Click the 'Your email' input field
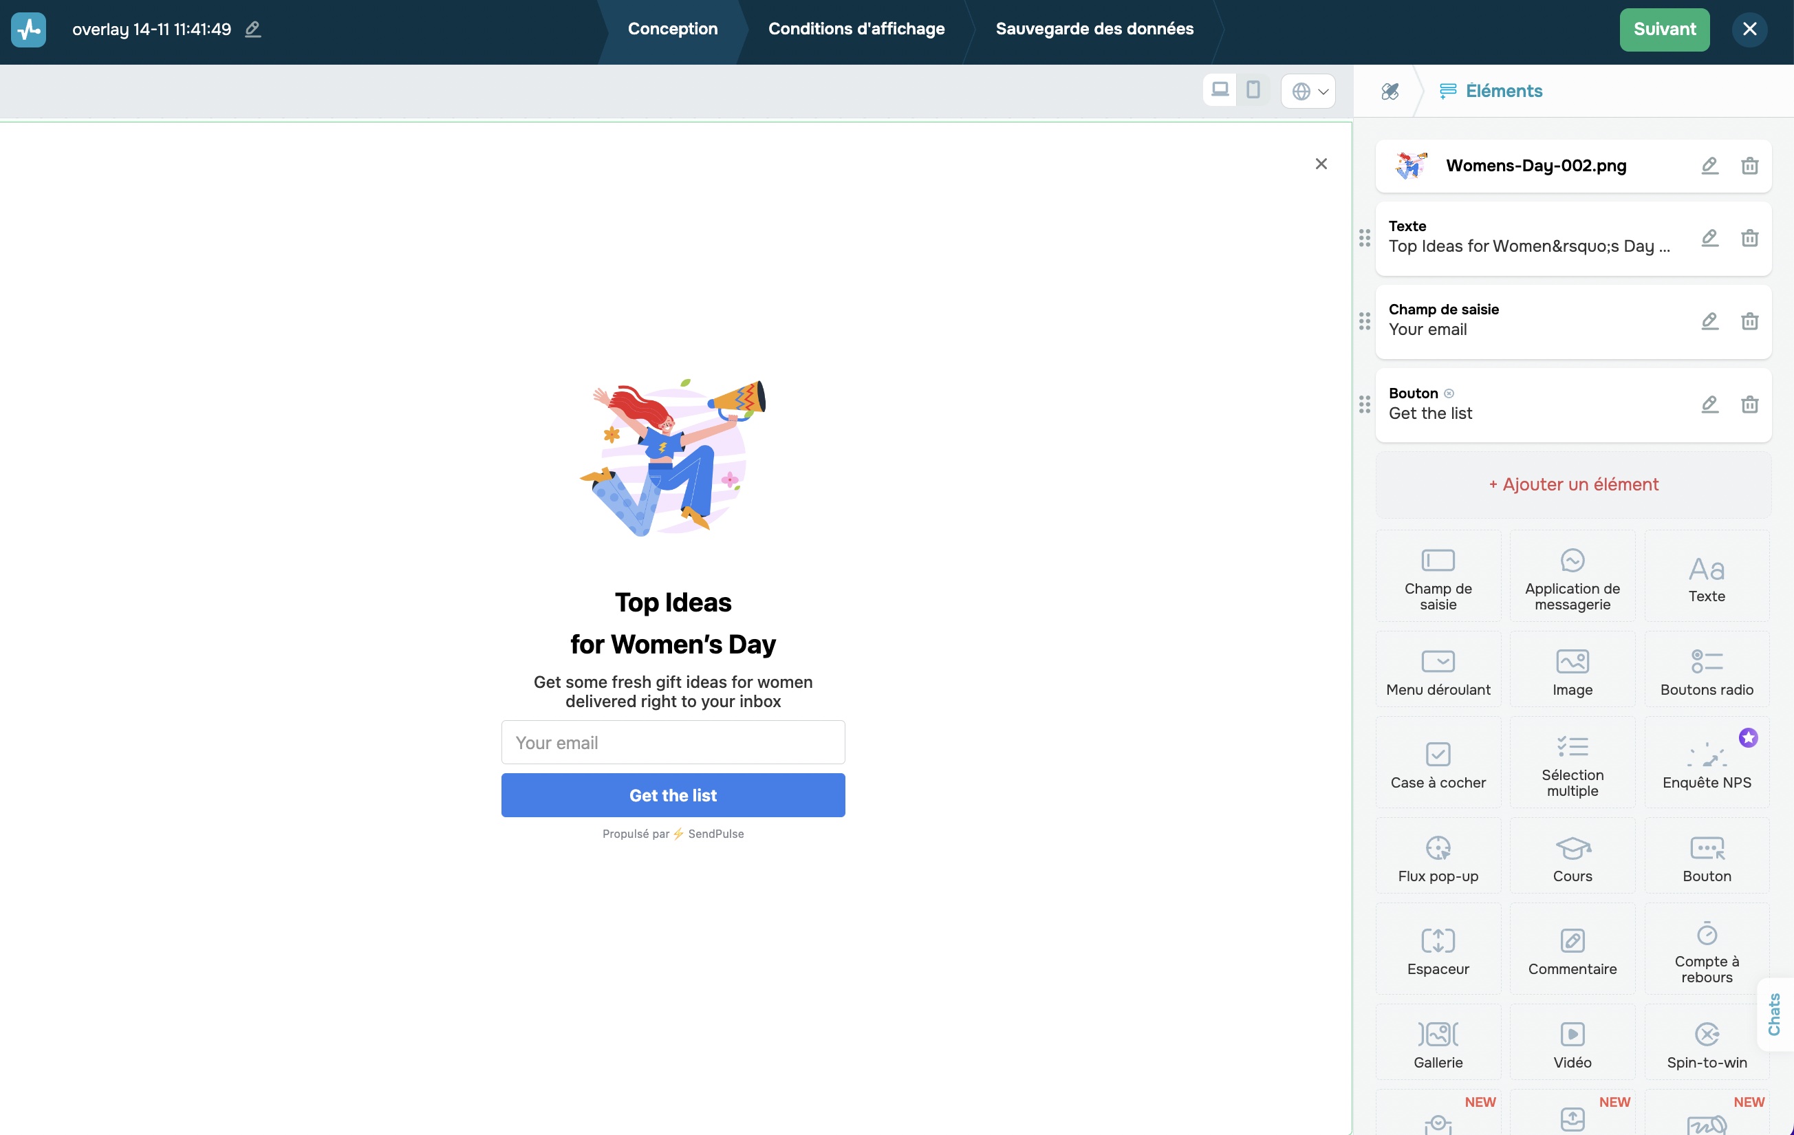 click(x=673, y=742)
